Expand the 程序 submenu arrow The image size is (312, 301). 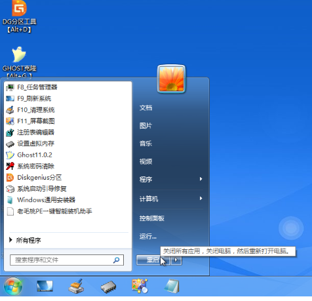click(x=201, y=179)
